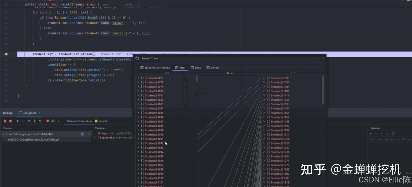
Task: Switch to the peek tab
Action: tap(196, 68)
